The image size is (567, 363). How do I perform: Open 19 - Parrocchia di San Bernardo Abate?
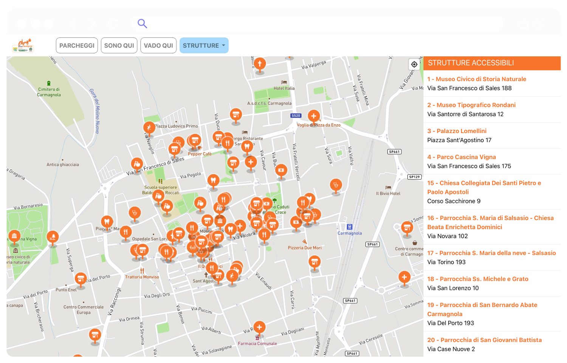[482, 309]
